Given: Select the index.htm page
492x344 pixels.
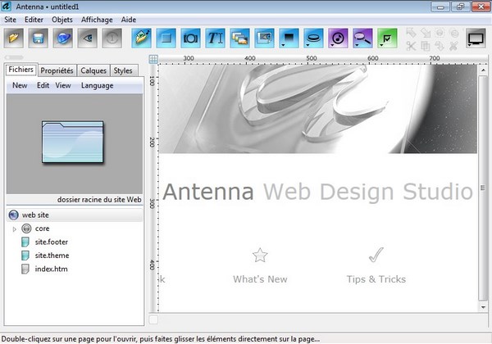Looking at the screenshot, I should [x=51, y=269].
